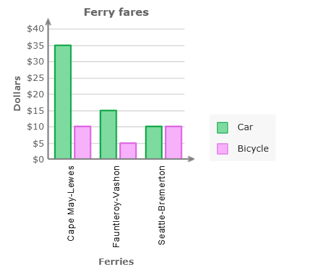Click the $15 axis tick label
The image size is (313, 280).
tap(35, 111)
